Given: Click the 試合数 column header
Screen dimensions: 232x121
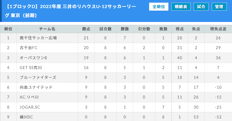Looking at the screenshot, I should pos(105,29).
